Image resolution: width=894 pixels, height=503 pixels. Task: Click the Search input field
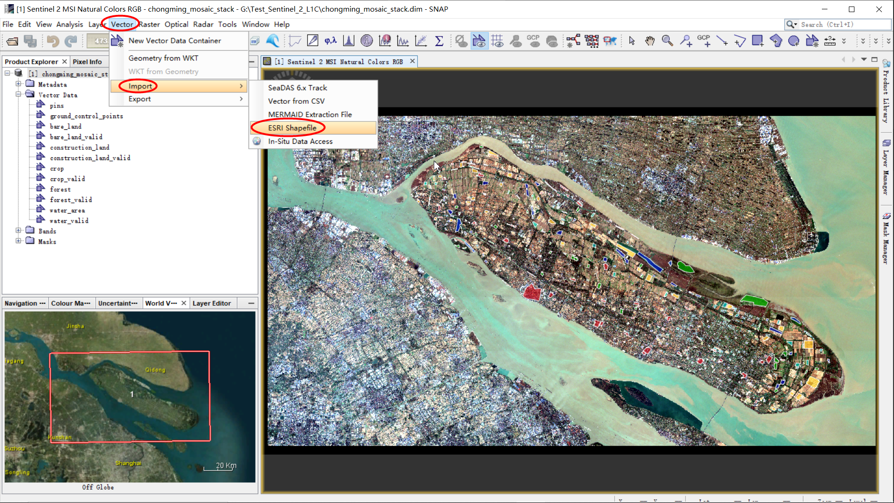pos(842,25)
